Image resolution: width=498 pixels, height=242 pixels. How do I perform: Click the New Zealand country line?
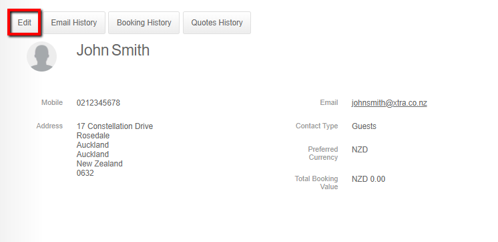[x=99, y=164]
